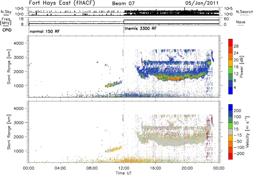Click the '60' label right of frequency panel

[226, 19]
